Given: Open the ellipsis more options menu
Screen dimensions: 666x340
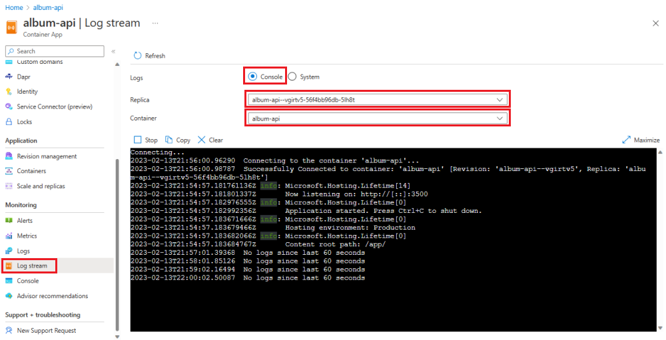Looking at the screenshot, I should pos(155,23).
